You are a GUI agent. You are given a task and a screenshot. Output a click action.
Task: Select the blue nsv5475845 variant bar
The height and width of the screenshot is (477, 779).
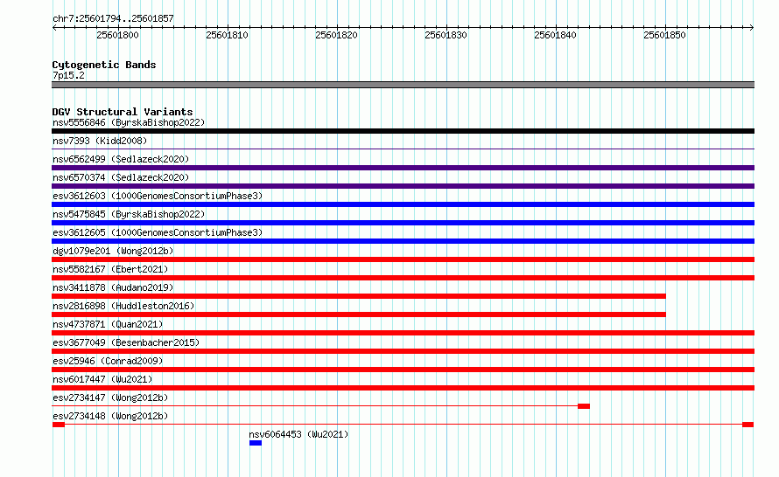point(403,223)
